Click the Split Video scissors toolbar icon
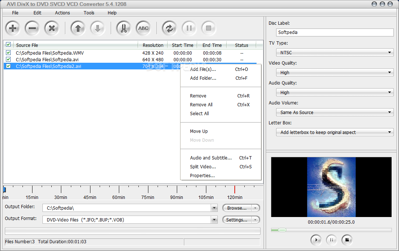The image size is (399, 251). tap(124, 28)
